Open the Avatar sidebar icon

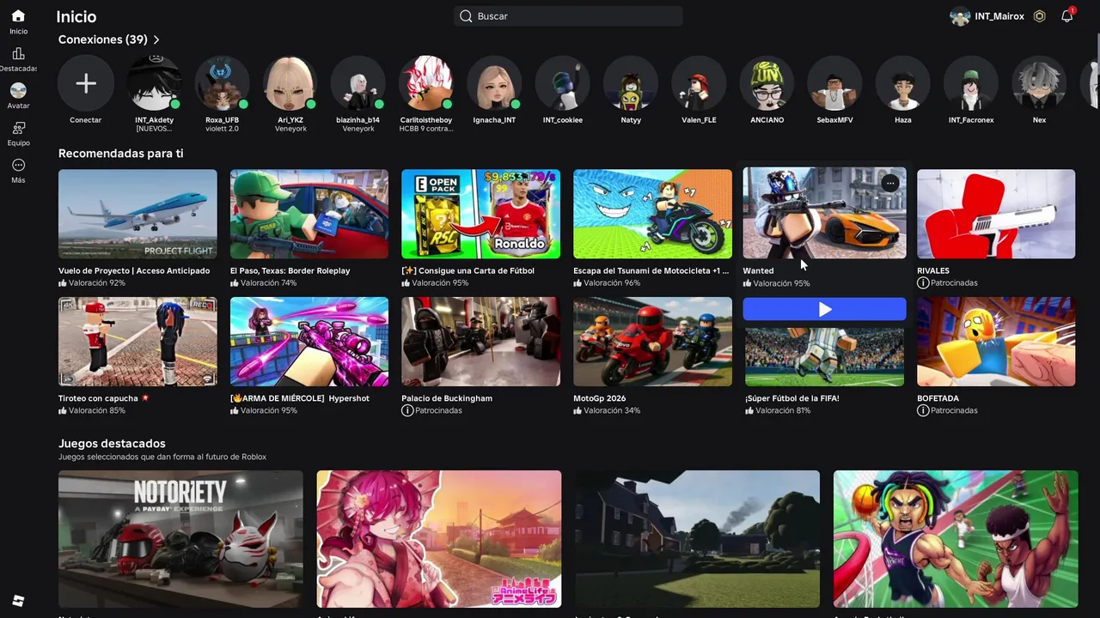(x=18, y=90)
